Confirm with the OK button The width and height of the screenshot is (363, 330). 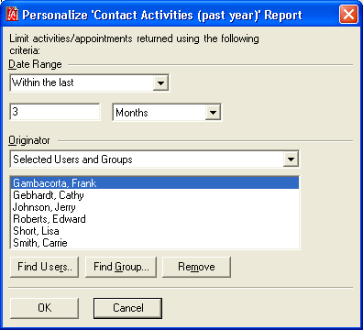coord(44,308)
